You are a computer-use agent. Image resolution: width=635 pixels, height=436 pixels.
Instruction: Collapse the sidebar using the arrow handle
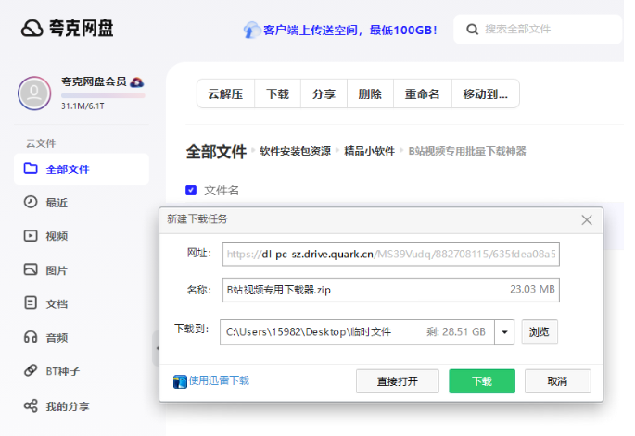(x=156, y=348)
